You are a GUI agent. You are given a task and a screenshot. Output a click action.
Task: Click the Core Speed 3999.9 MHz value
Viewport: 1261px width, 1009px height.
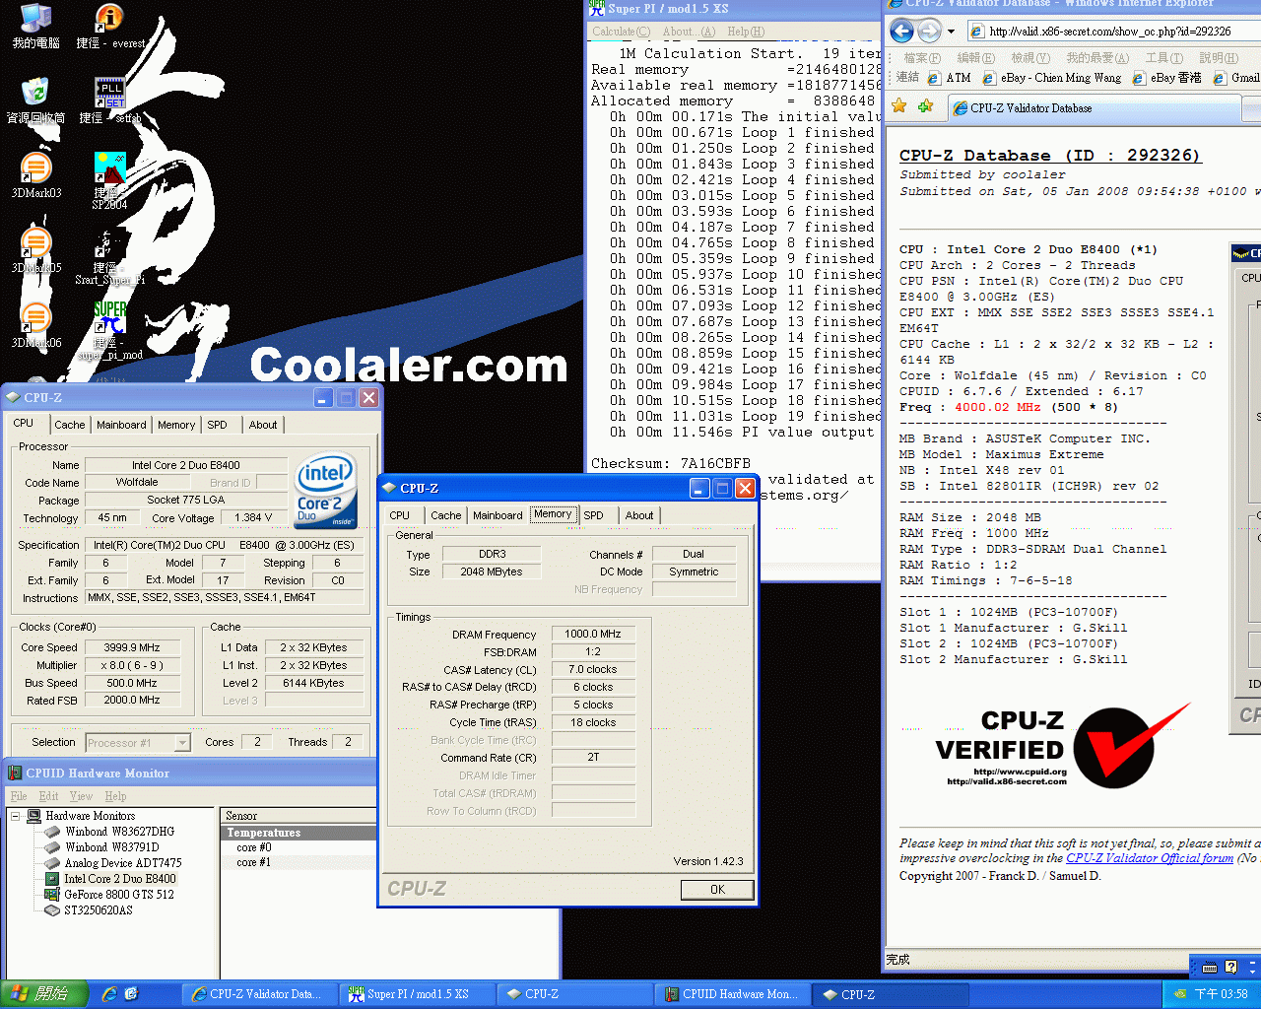coord(132,647)
